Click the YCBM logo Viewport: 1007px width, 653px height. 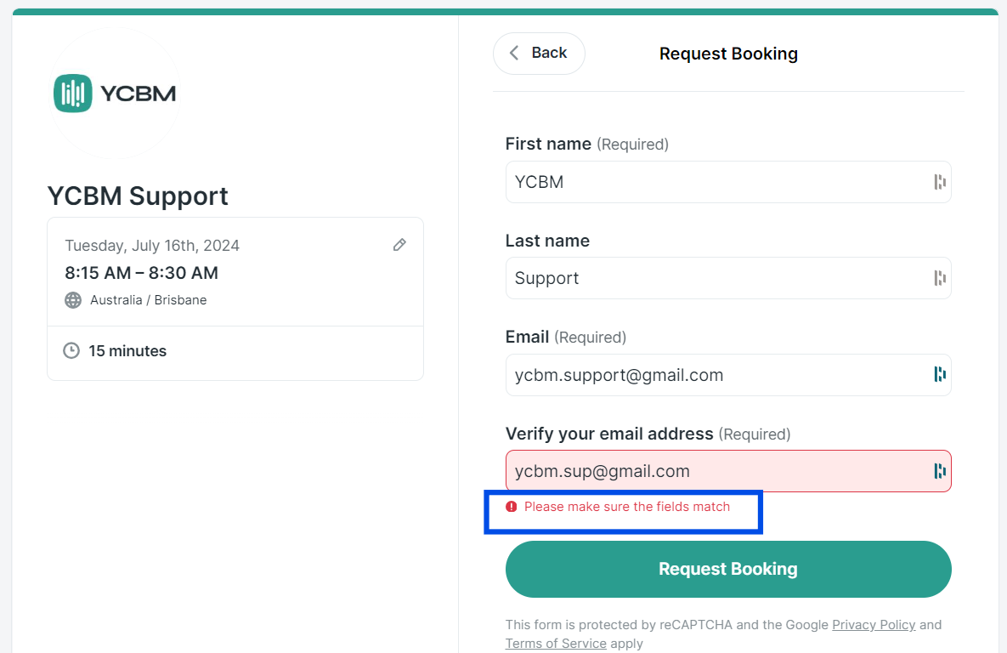coord(115,94)
